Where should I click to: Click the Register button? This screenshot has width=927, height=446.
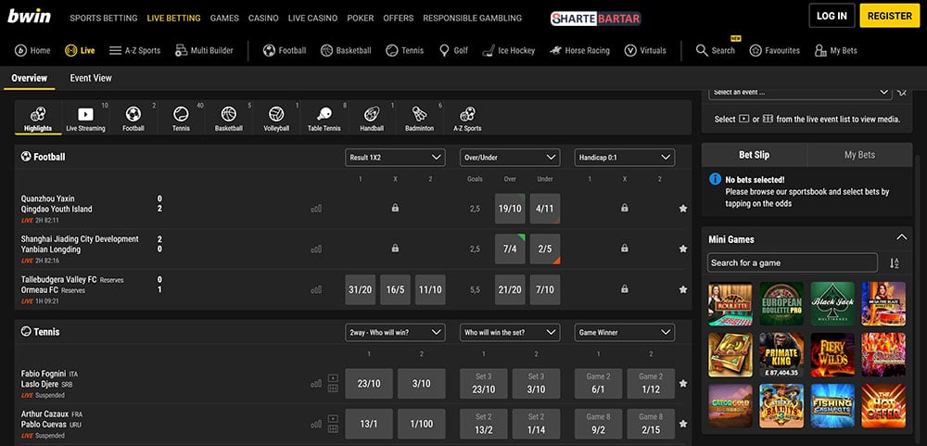890,16
